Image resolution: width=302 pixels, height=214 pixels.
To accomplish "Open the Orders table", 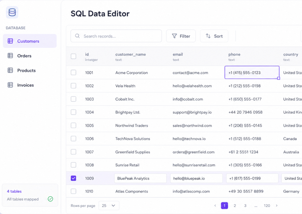I will tap(30, 56).
